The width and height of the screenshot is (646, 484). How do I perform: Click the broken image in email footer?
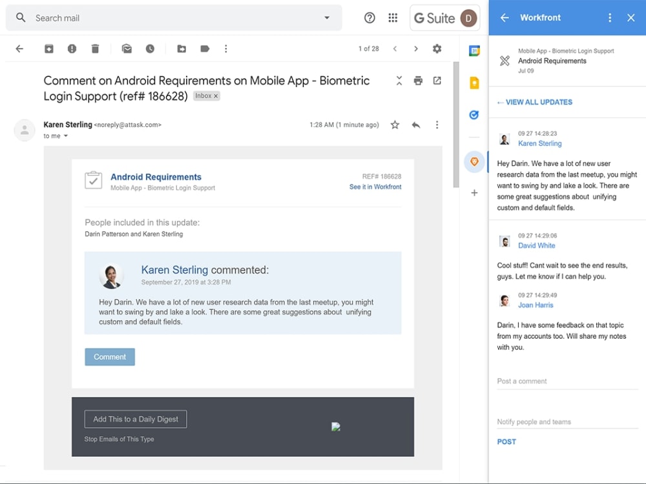pos(336,427)
